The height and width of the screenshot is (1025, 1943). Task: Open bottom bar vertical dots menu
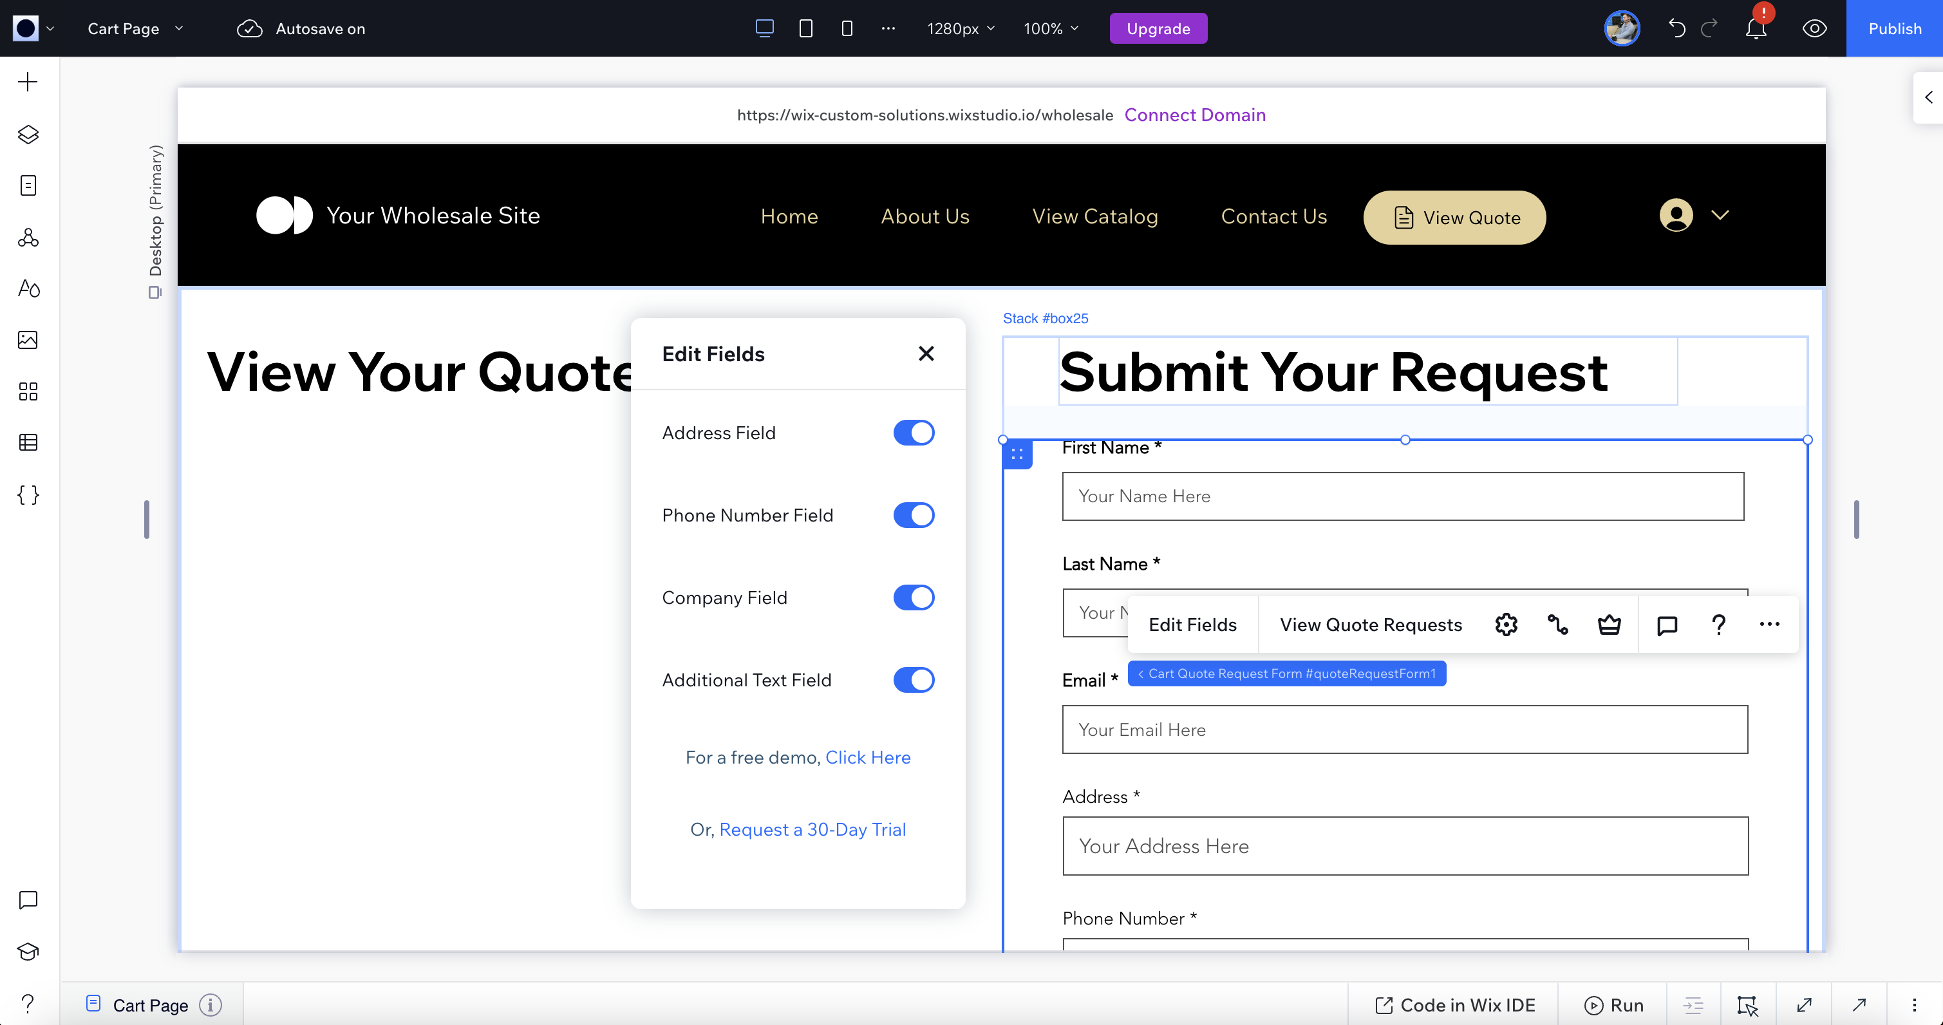coord(1914,1006)
